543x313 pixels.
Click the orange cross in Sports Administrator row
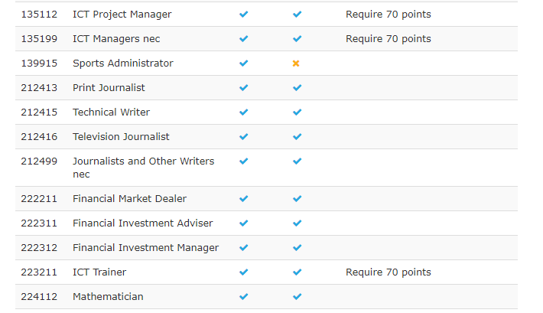click(x=297, y=64)
